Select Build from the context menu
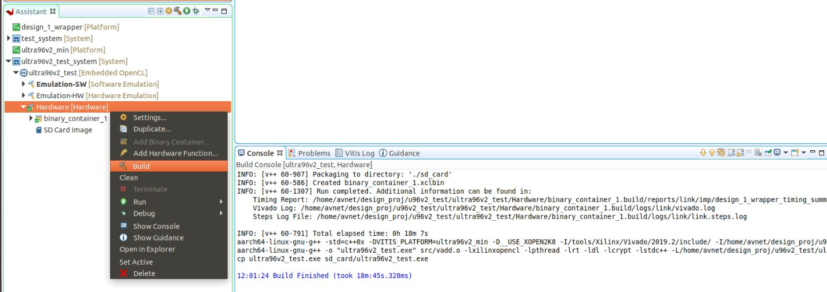 click(x=141, y=166)
